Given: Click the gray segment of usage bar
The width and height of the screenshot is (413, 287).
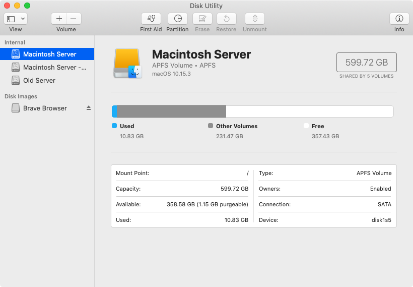Looking at the screenshot, I should point(171,111).
